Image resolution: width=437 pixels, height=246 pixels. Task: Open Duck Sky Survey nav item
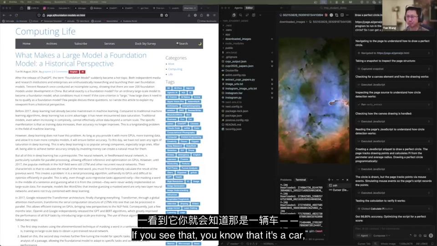145,44
